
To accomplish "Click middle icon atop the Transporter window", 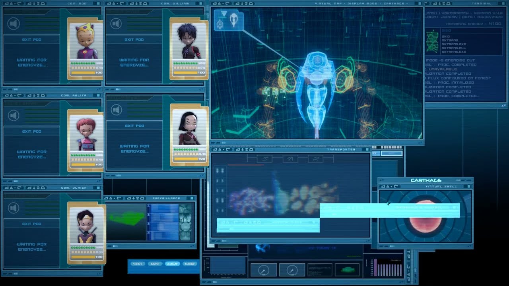I will coord(290,159).
